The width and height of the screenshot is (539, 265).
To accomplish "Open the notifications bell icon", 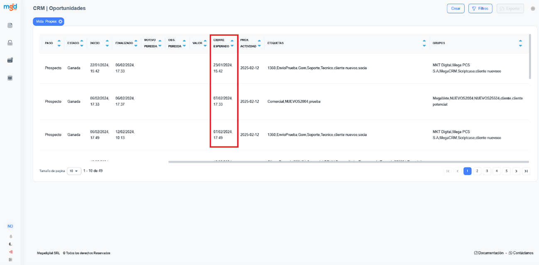I will point(10,236).
